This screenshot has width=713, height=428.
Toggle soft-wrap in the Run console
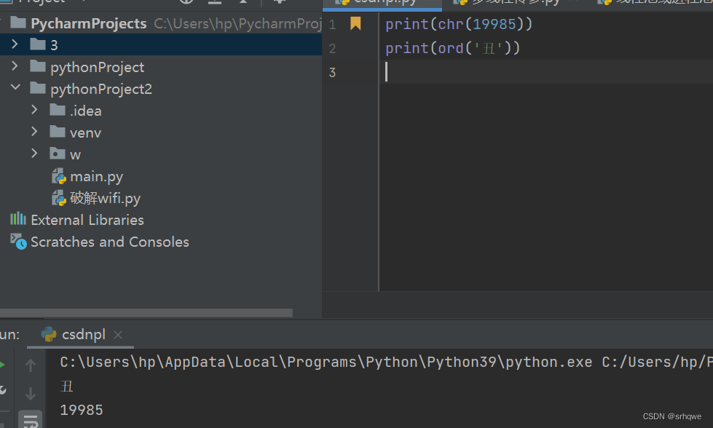30,420
